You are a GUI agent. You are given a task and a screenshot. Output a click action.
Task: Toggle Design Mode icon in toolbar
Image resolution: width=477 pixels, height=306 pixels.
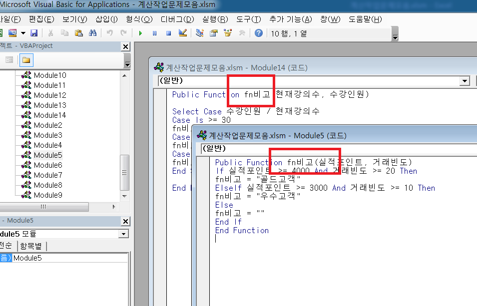[x=182, y=33]
